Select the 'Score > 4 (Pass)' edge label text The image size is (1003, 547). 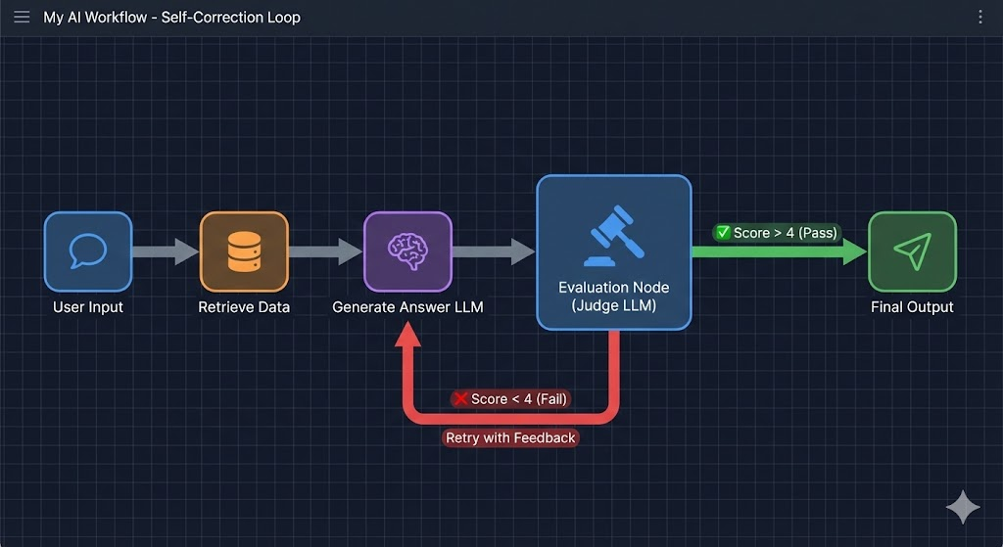pyautogui.click(x=787, y=233)
